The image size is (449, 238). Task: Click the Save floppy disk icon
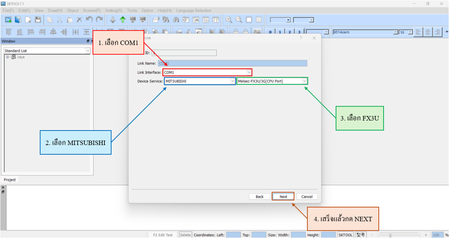(x=38, y=20)
